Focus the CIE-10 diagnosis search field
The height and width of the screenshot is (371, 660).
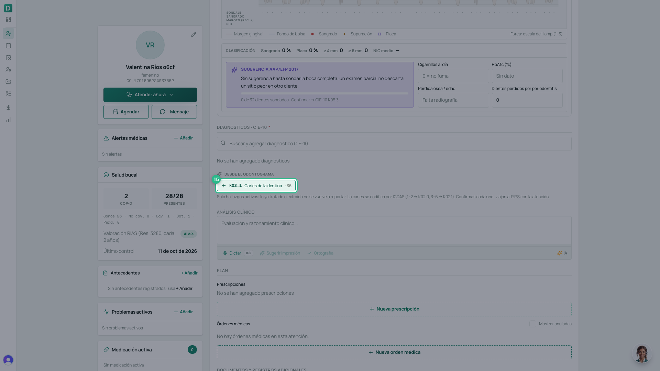pos(394,144)
